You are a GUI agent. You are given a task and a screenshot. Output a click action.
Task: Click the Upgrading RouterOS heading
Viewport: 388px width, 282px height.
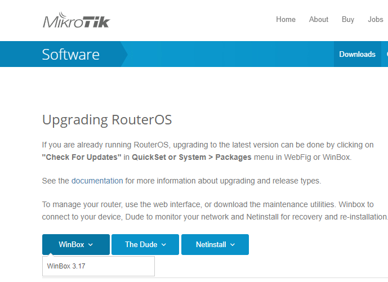tap(107, 120)
